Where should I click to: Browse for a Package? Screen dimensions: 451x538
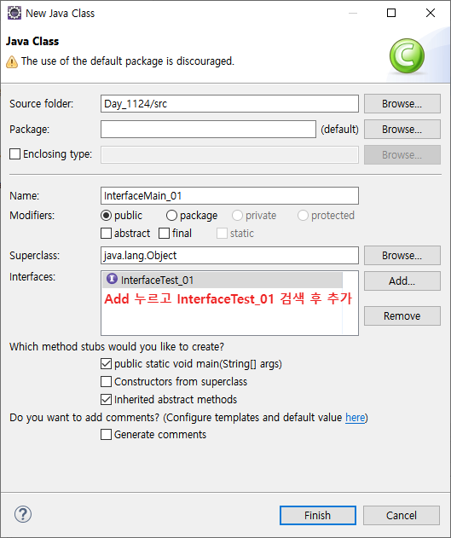[402, 129]
